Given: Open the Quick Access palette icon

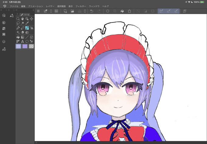Looking at the screenshot, I should pos(4,15).
